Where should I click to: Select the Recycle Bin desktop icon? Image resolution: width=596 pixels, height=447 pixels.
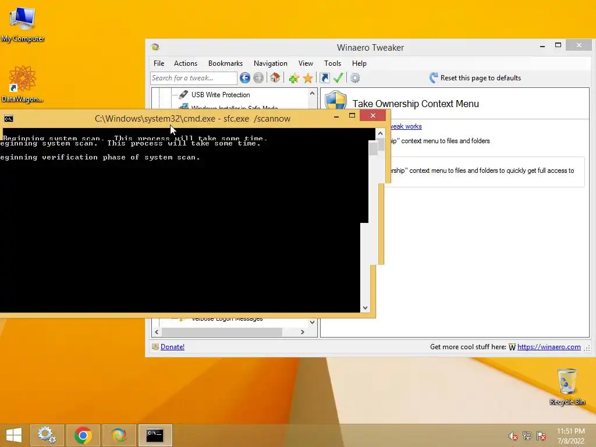567,386
